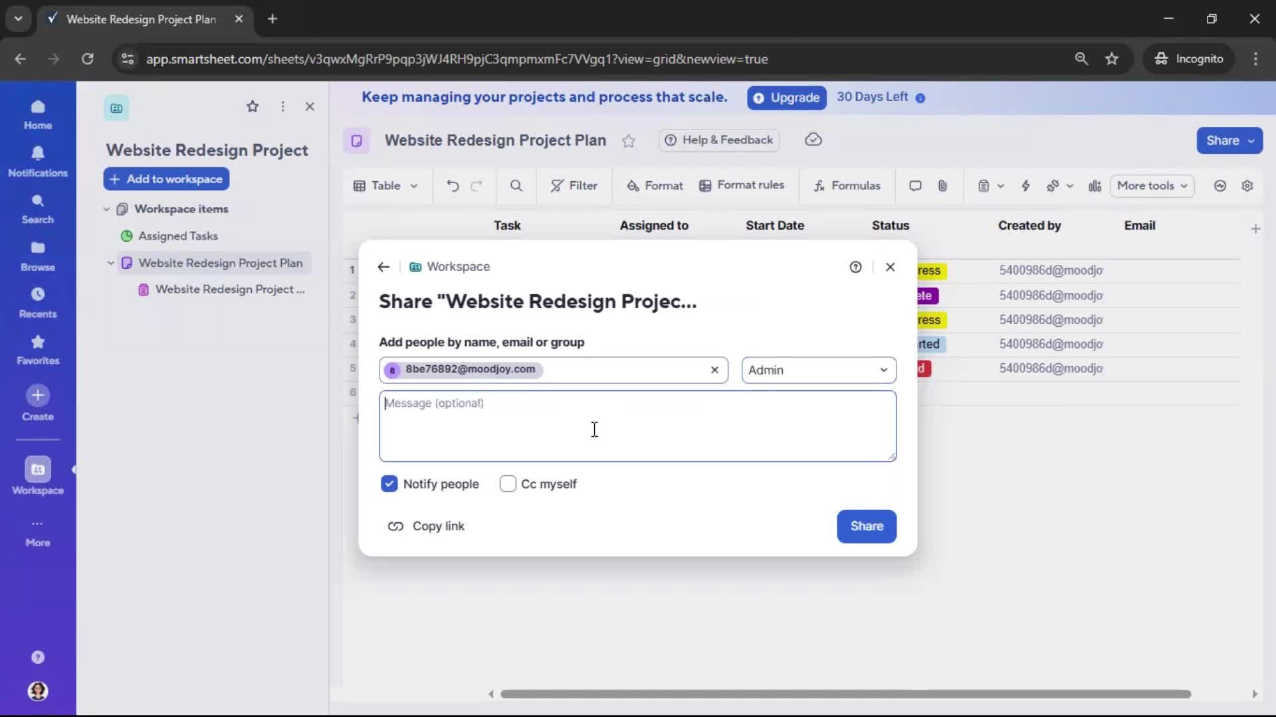Open the Table view dropdown
Image resolution: width=1276 pixels, height=717 pixels.
[x=387, y=186]
